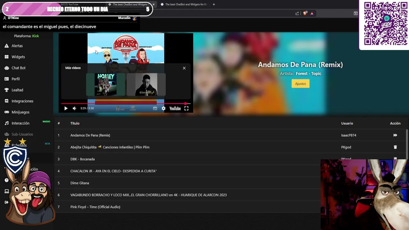409x230 pixels.
Task: Skip the song Andamos De Pana
Action: 395,135
